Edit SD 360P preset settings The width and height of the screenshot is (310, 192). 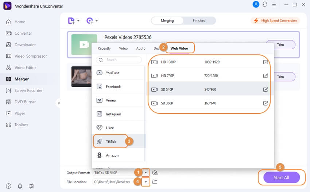coord(266,103)
